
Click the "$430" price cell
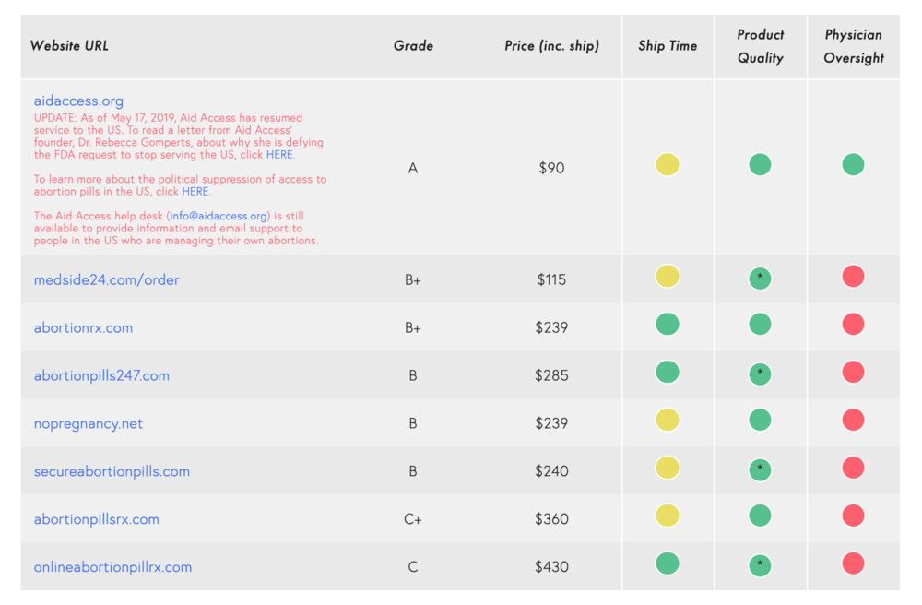coord(551,567)
